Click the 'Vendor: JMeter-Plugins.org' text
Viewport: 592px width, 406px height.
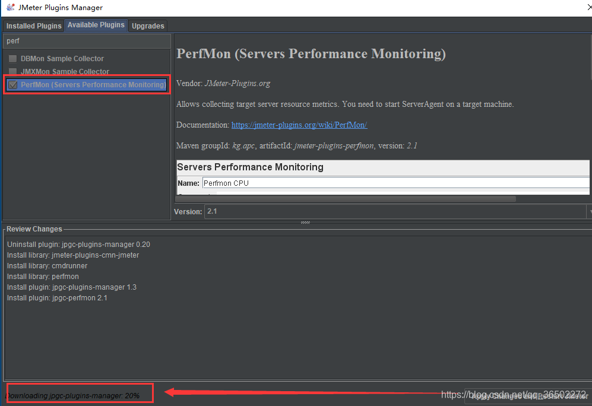(223, 83)
